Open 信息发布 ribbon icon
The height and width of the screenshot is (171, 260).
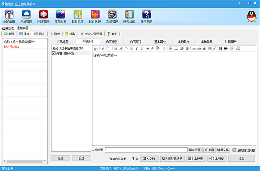[61, 16]
